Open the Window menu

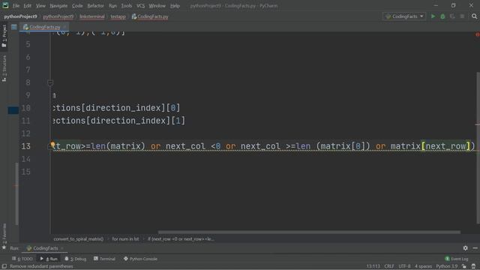click(157, 6)
